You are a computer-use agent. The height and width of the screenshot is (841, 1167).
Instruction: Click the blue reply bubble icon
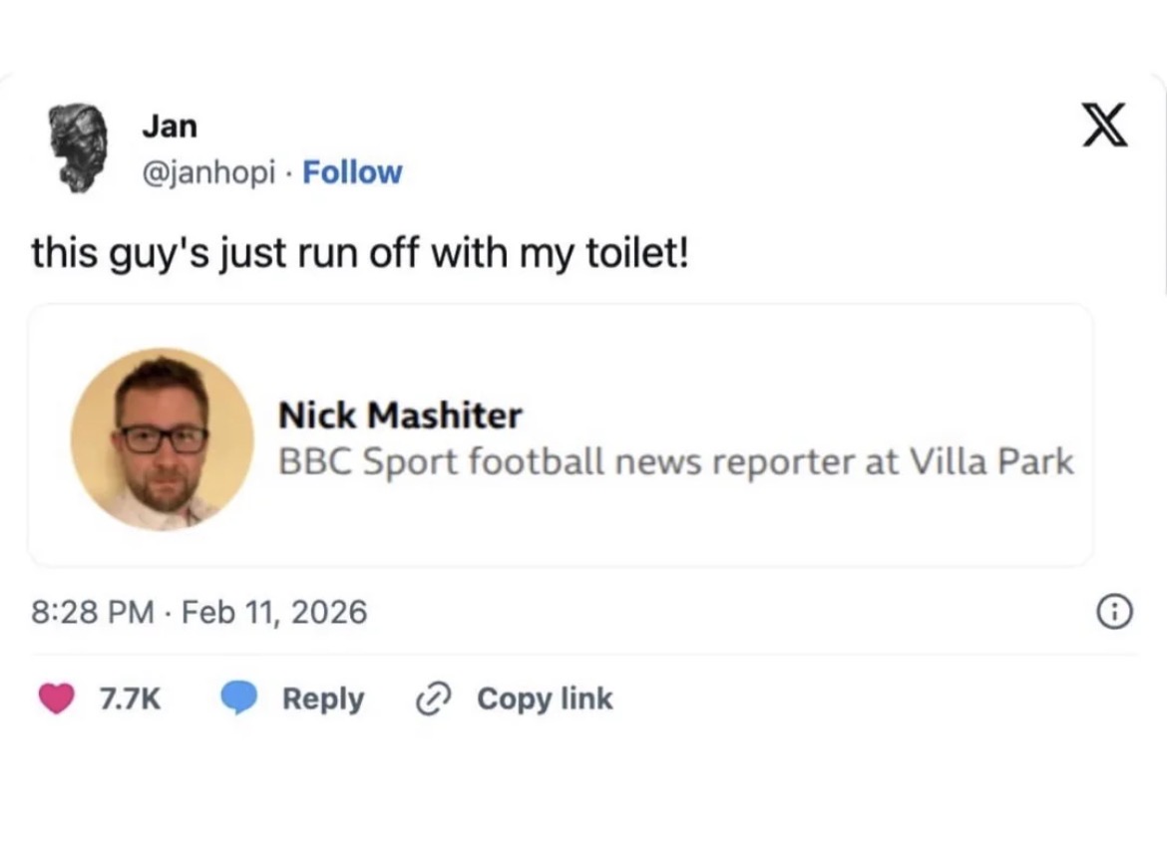point(238,699)
